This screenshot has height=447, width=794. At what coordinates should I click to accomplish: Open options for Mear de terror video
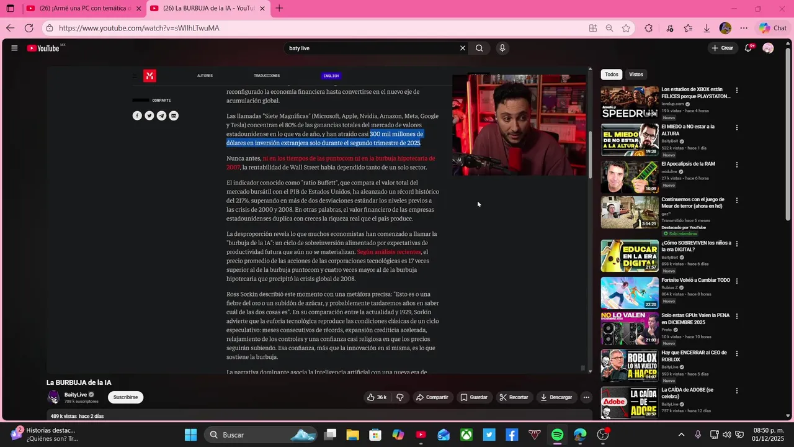click(x=737, y=201)
